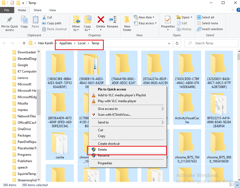
Task: Expand the address bar history dropdown
Action: pos(169,43)
